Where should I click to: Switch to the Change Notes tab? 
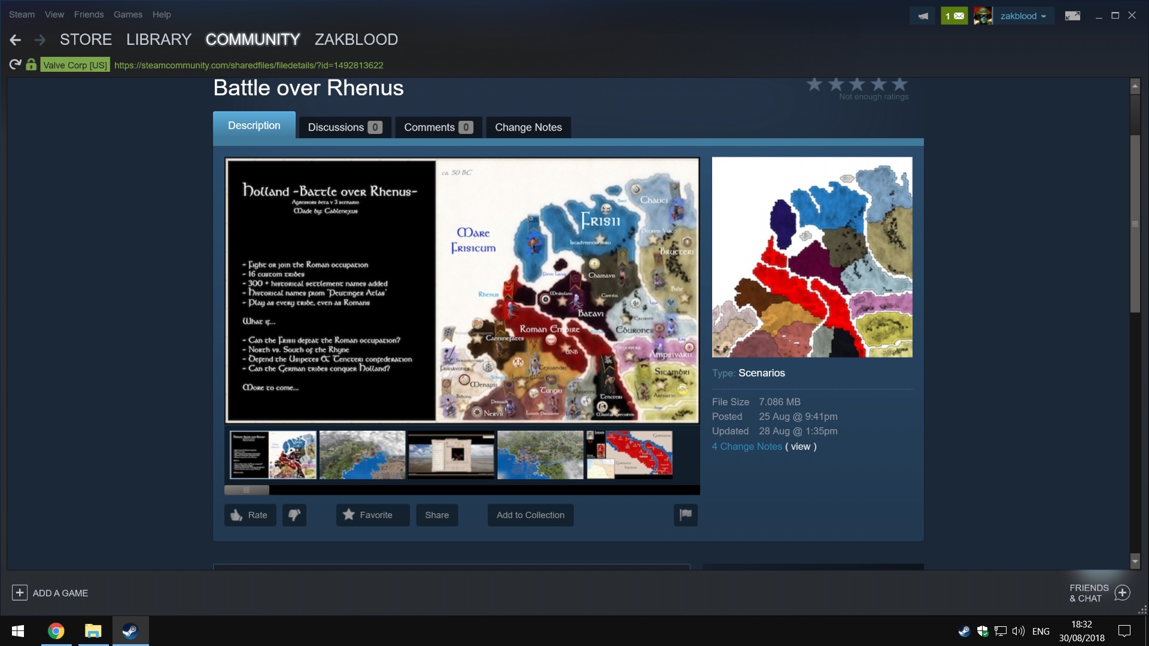click(528, 127)
